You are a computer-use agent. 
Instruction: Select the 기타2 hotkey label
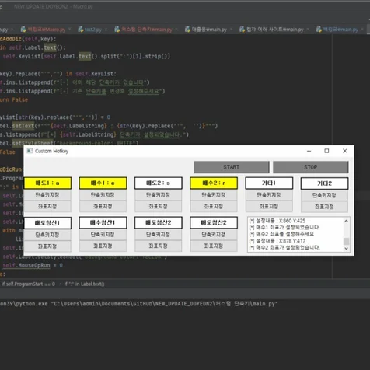click(x=325, y=183)
